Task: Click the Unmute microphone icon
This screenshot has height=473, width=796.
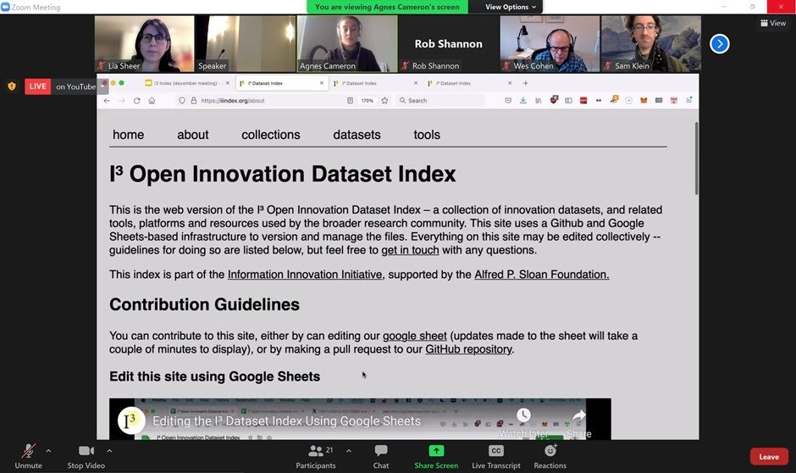Action: click(x=29, y=451)
